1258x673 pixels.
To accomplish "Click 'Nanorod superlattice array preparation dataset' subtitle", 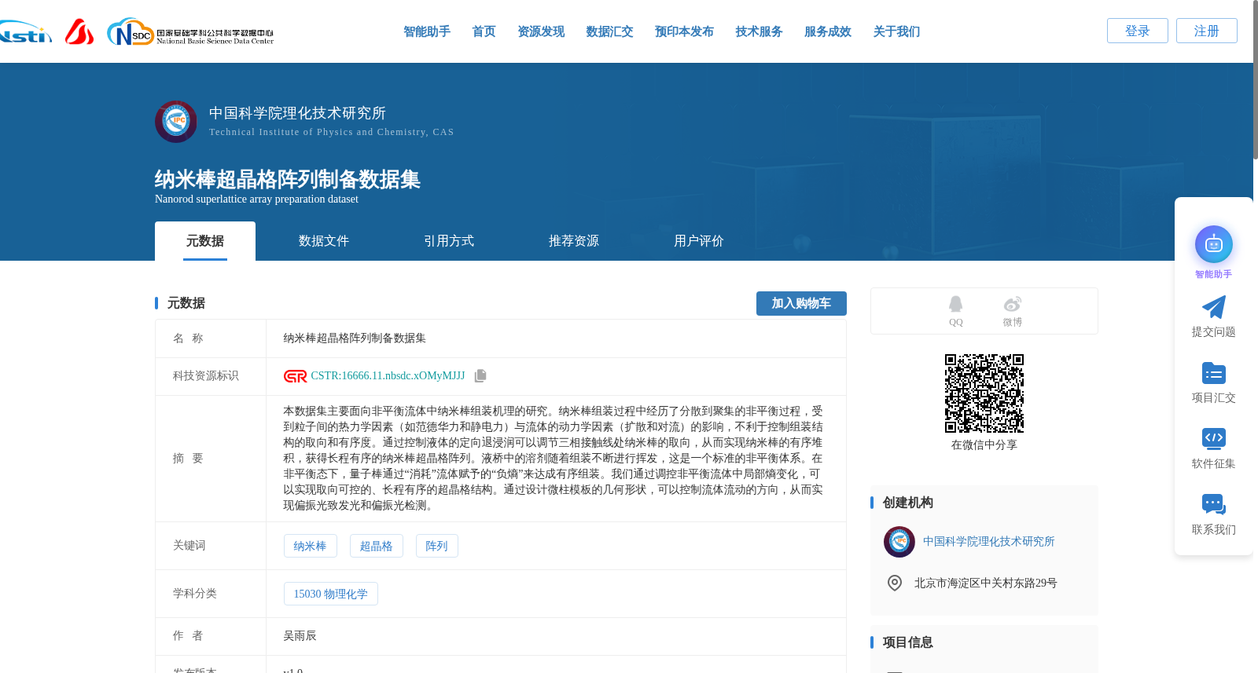I will (x=256, y=199).
